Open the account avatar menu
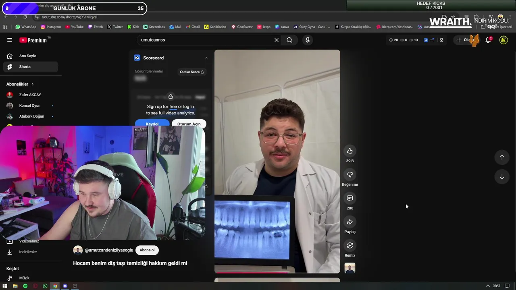This screenshot has height=290, width=516. tap(504, 40)
